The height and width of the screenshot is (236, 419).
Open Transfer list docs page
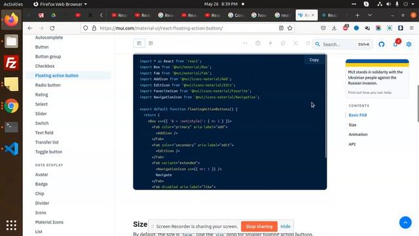46,142
